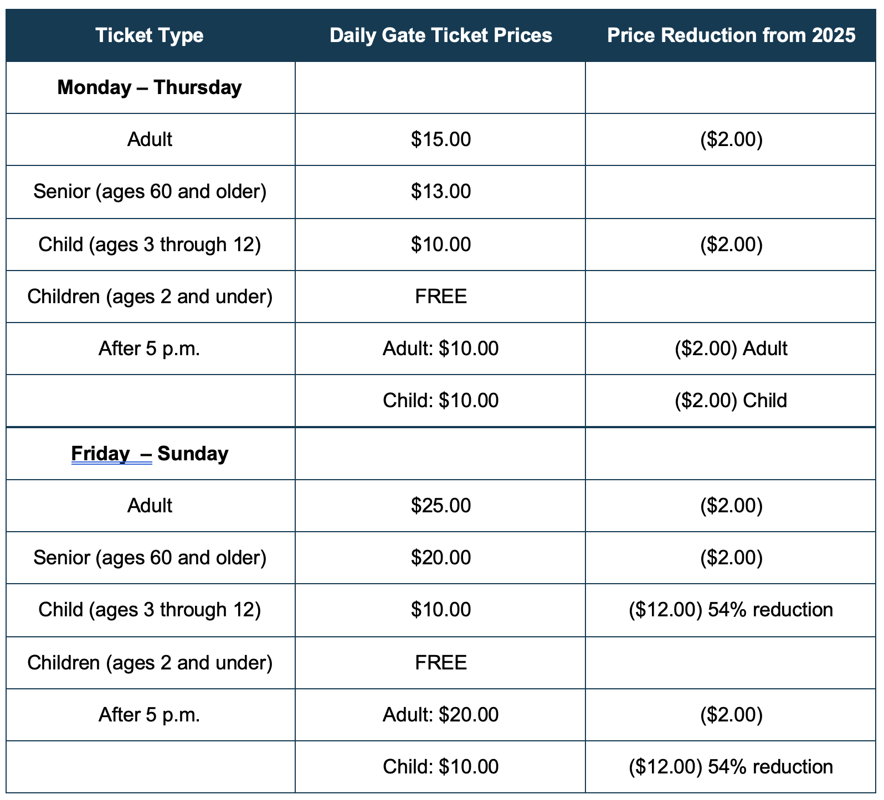Select the last After 5 p.m. row label
884x800 pixels.
(150, 715)
